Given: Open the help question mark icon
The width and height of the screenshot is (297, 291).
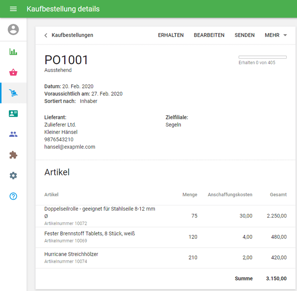Looking at the screenshot, I should tap(13, 196).
